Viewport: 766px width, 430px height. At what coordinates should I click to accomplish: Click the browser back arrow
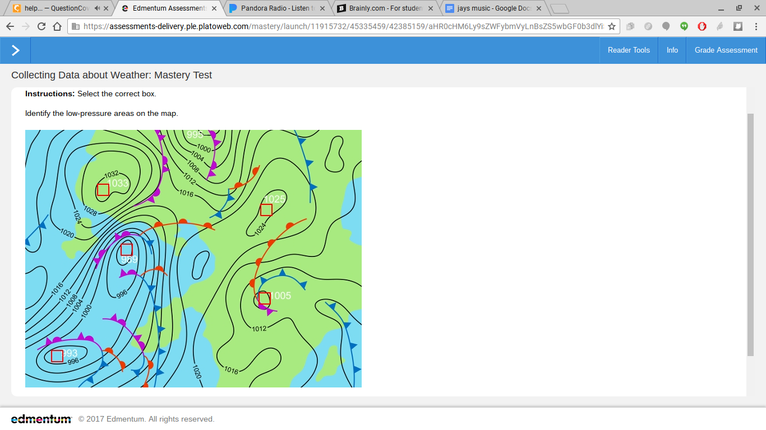tap(10, 26)
